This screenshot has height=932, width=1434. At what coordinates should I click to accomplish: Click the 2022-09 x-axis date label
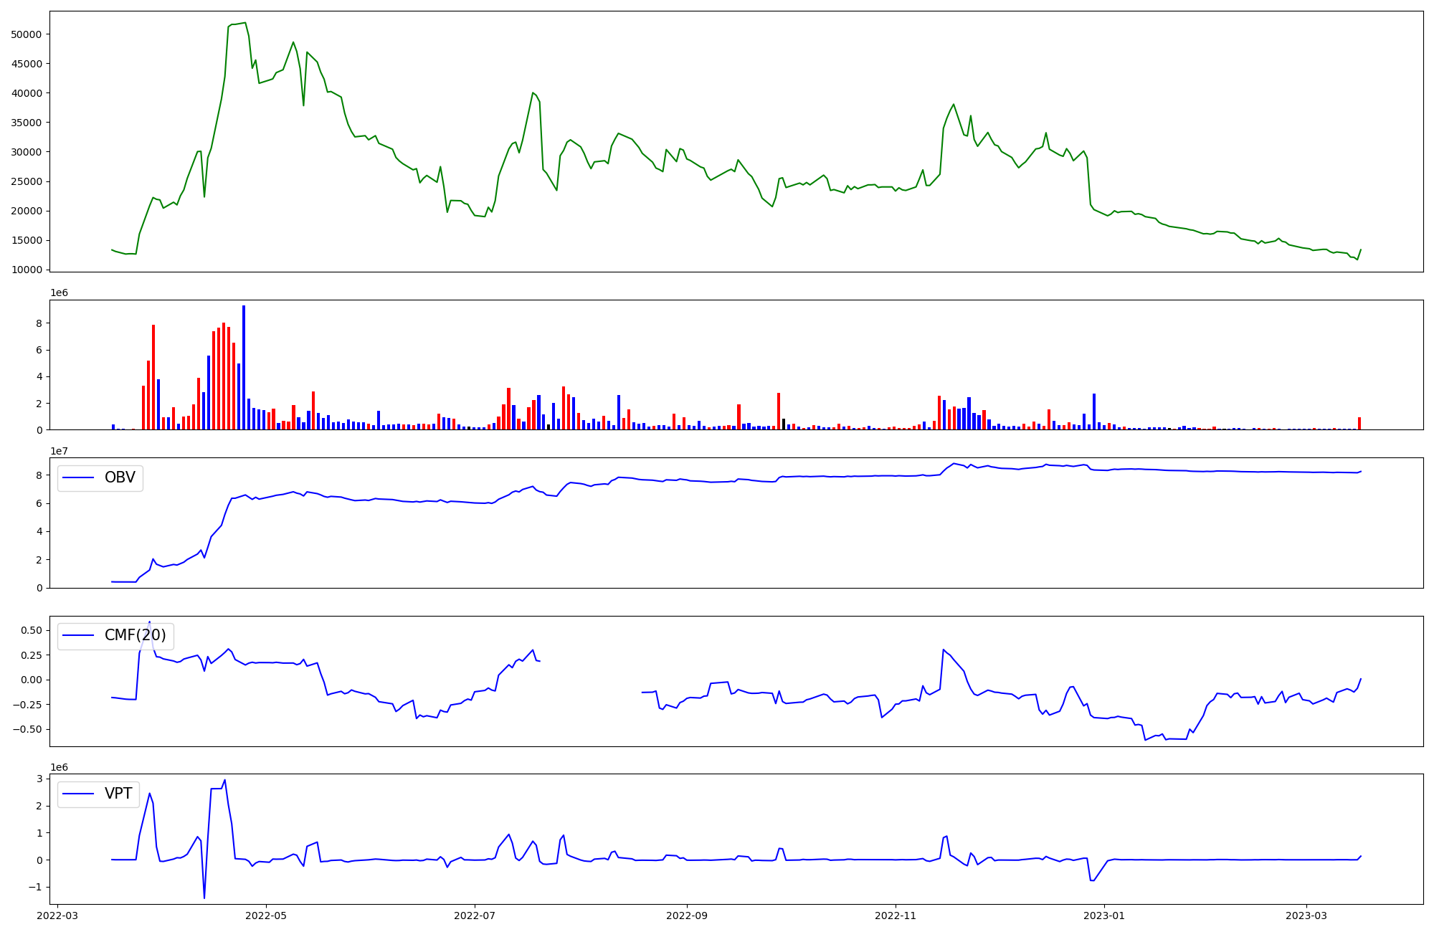(x=687, y=916)
